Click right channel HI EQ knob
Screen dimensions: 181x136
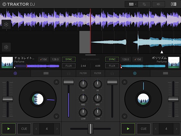(x=98, y=84)
